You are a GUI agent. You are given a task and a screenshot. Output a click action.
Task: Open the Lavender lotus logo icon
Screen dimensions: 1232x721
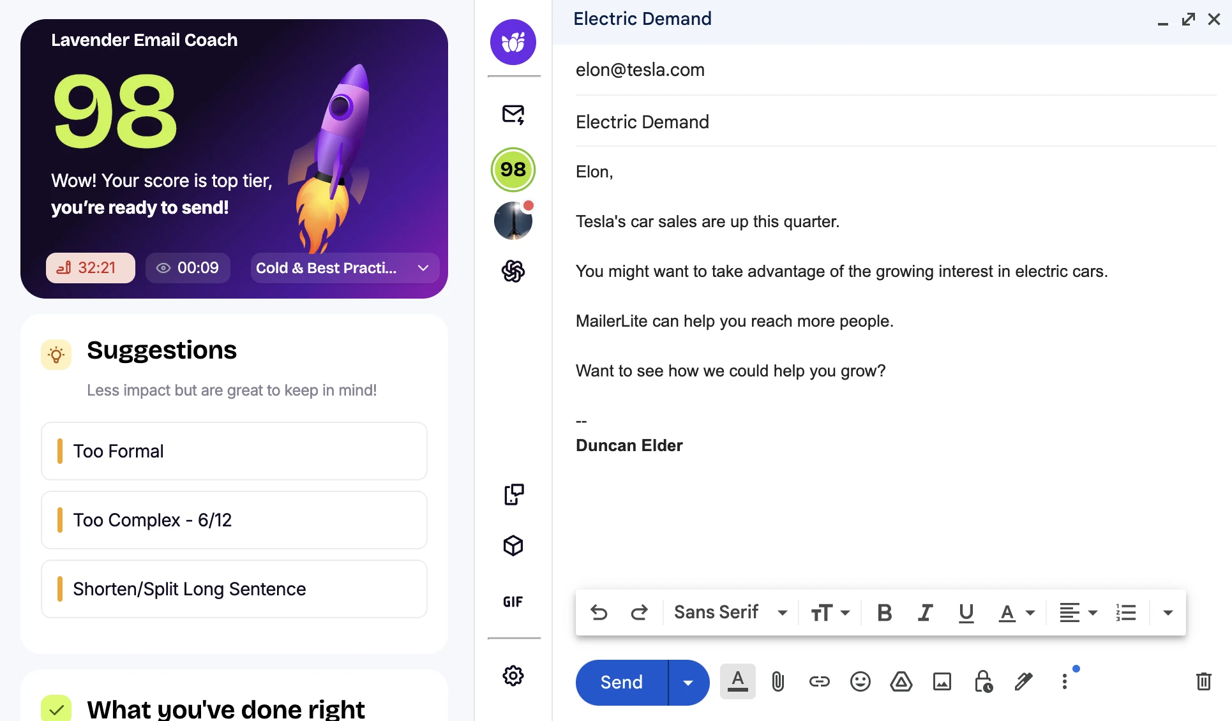tap(513, 42)
